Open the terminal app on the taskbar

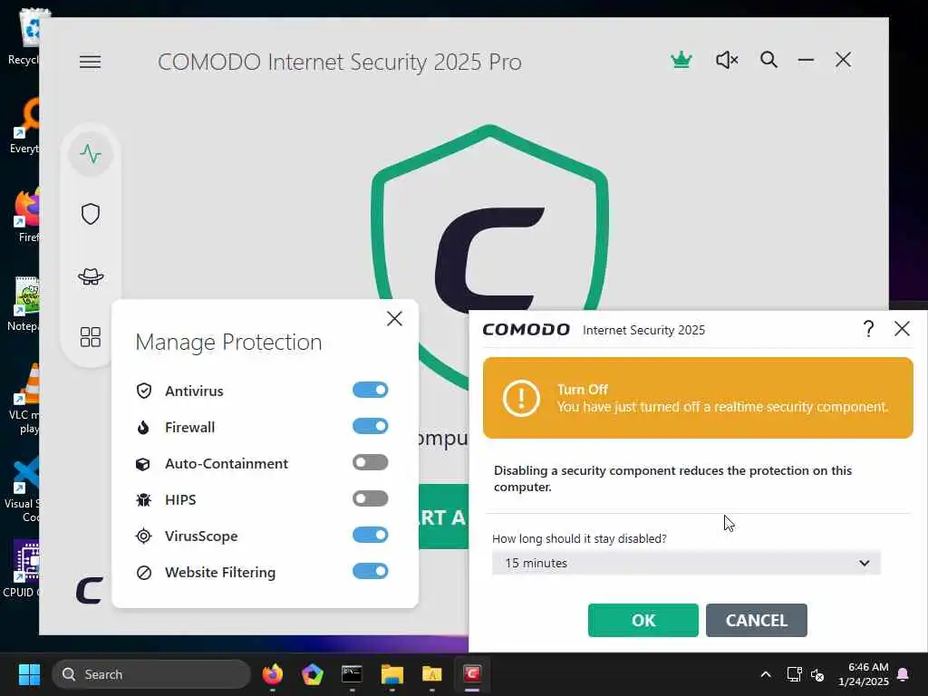pos(352,674)
